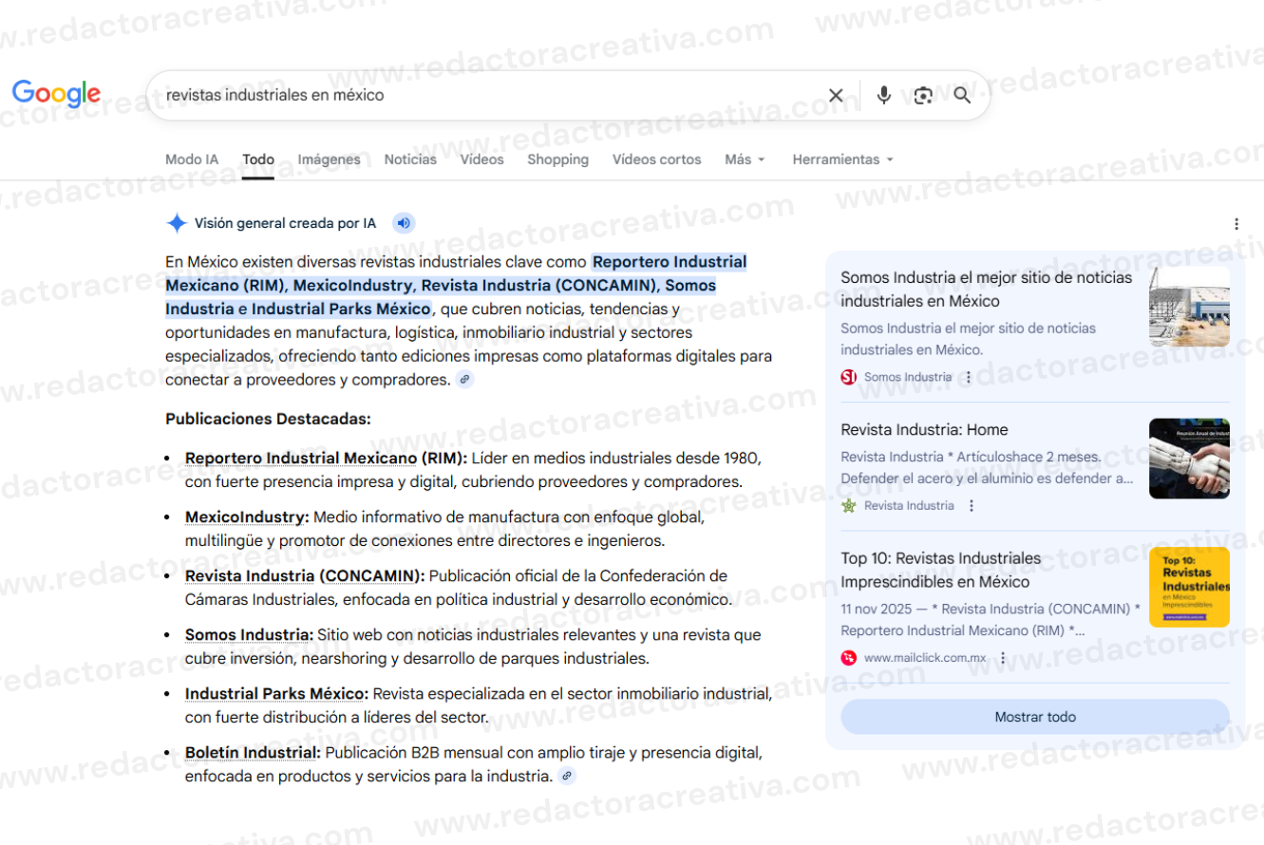Open source link icon after the intro paragraph
Screen dimensions: 1264x845
(464, 380)
